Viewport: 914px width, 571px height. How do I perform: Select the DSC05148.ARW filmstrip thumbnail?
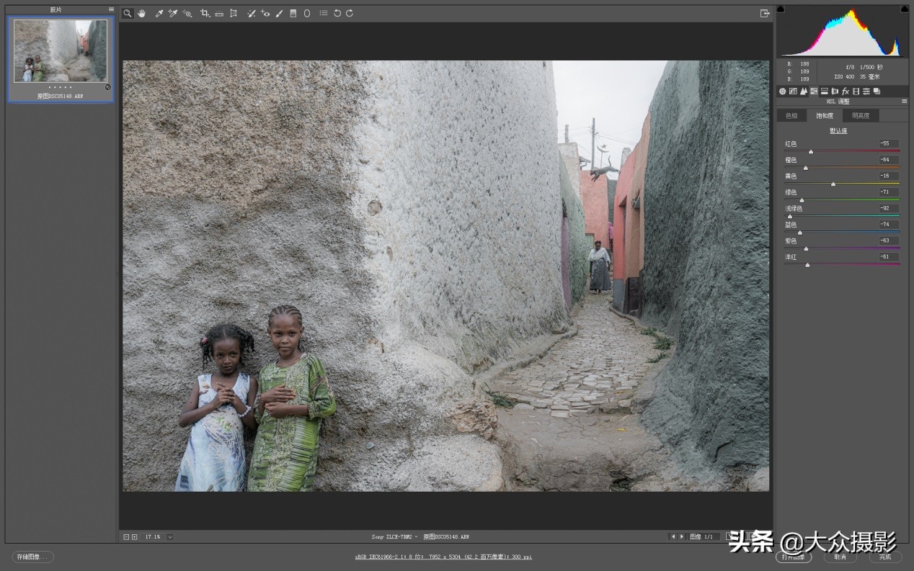[61, 59]
